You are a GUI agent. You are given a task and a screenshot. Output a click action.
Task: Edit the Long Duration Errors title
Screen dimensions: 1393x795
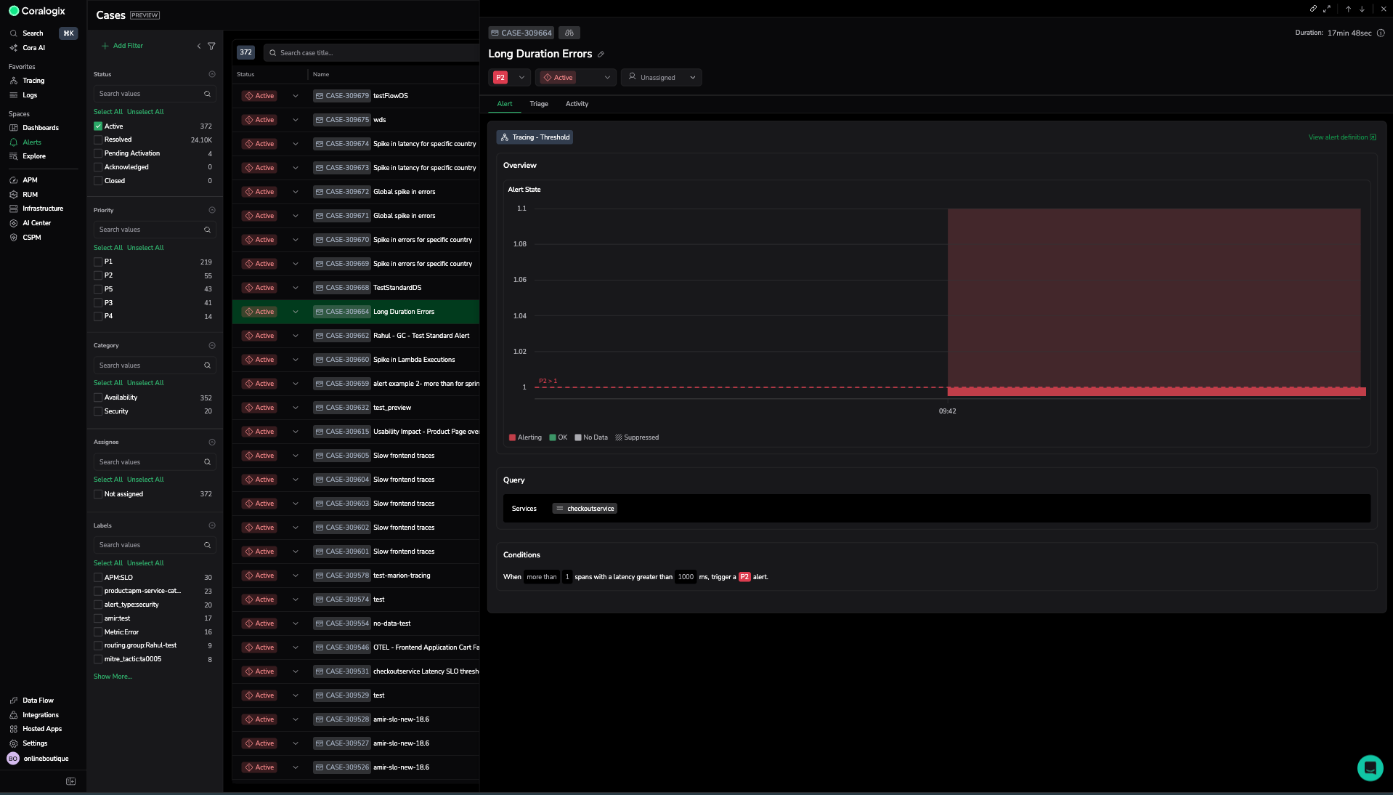pyautogui.click(x=601, y=55)
